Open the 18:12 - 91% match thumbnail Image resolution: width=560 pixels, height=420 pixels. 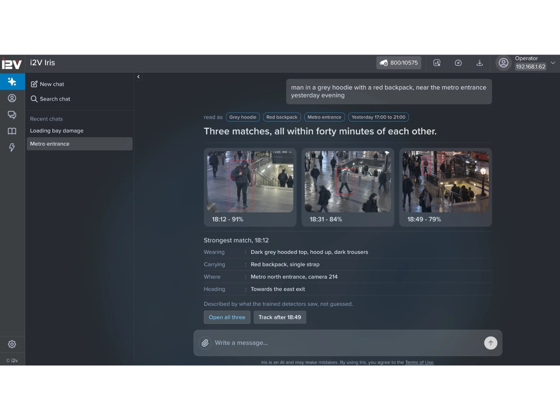point(250,188)
